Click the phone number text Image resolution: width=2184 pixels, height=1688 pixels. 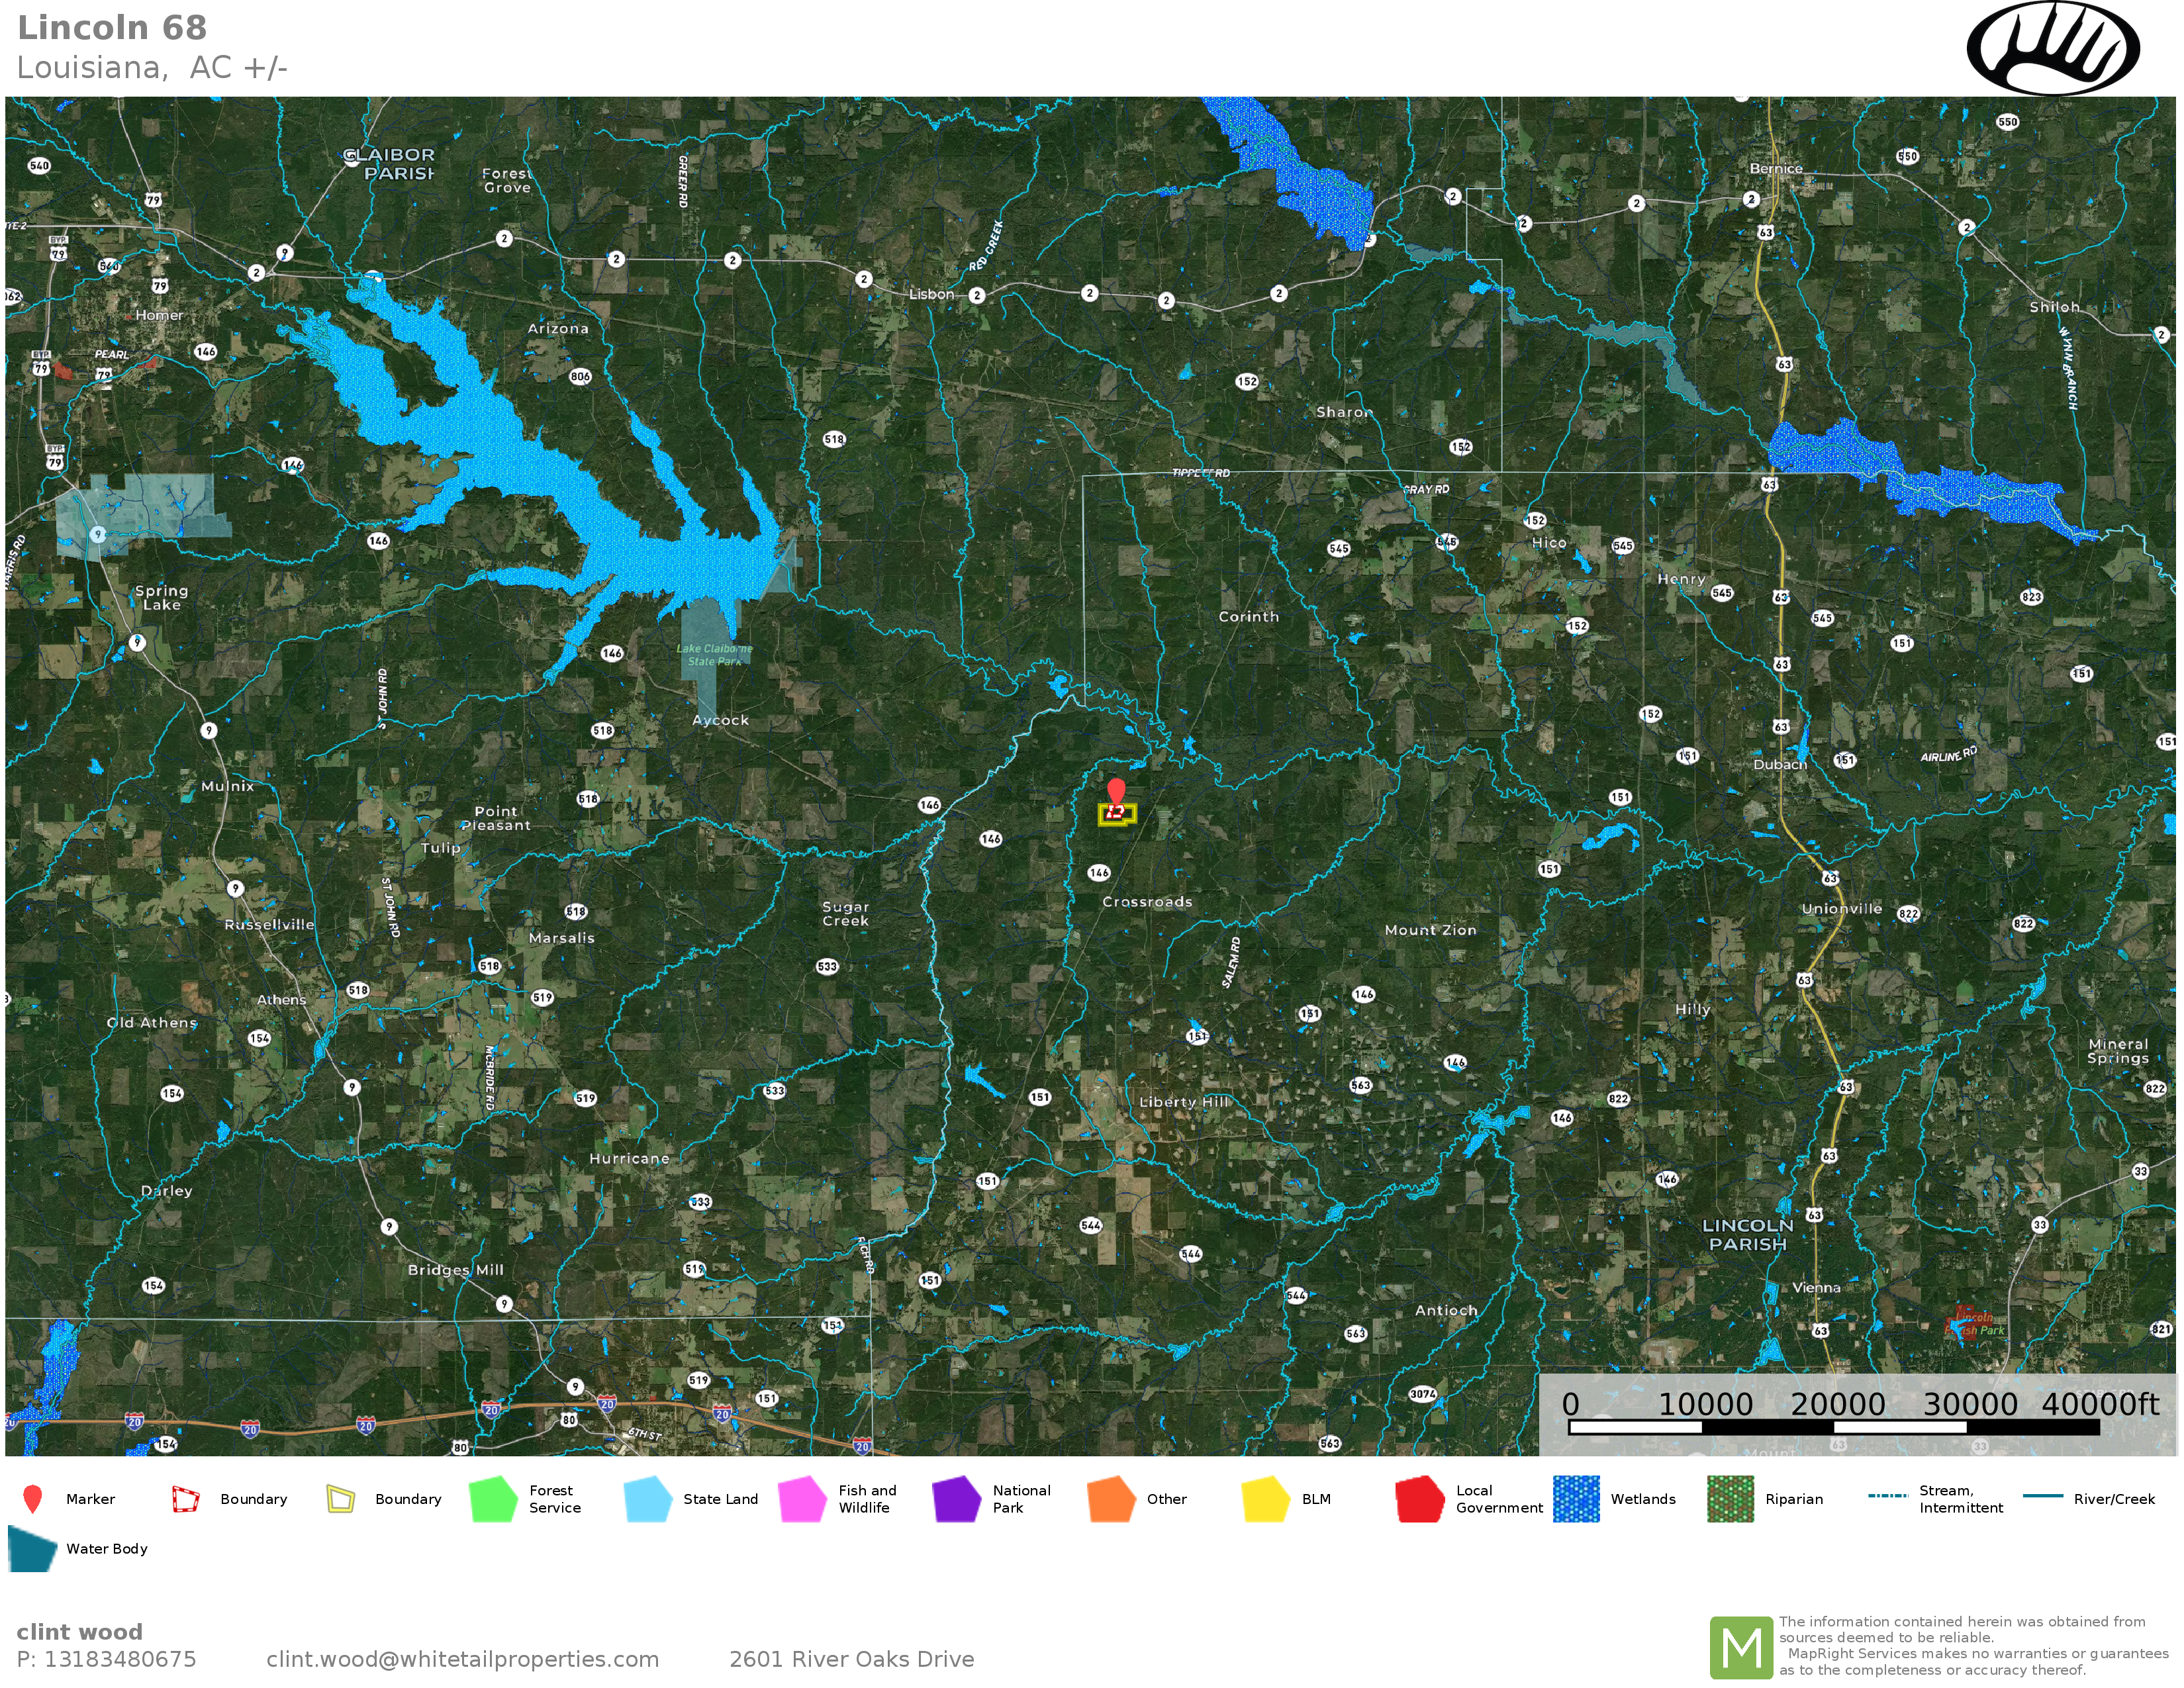click(106, 1659)
